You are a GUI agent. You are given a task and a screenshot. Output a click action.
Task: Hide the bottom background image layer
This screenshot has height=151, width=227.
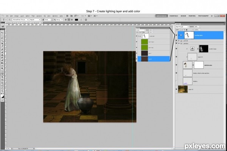point(176,89)
